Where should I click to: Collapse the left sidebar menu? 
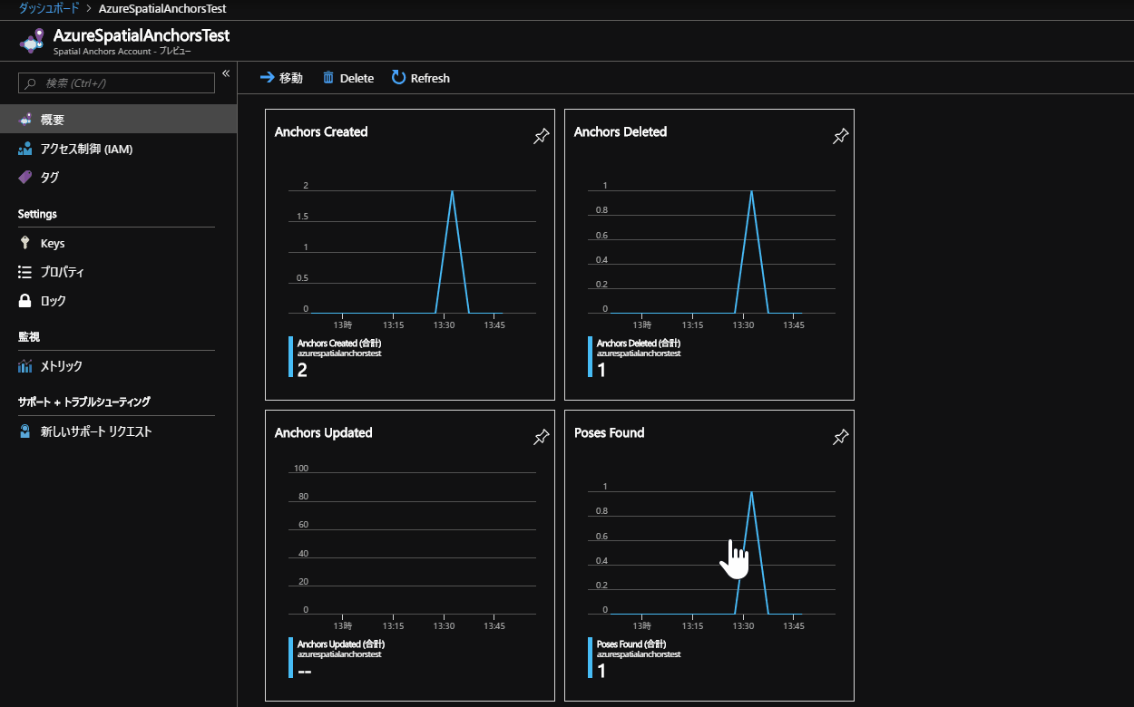(x=226, y=73)
